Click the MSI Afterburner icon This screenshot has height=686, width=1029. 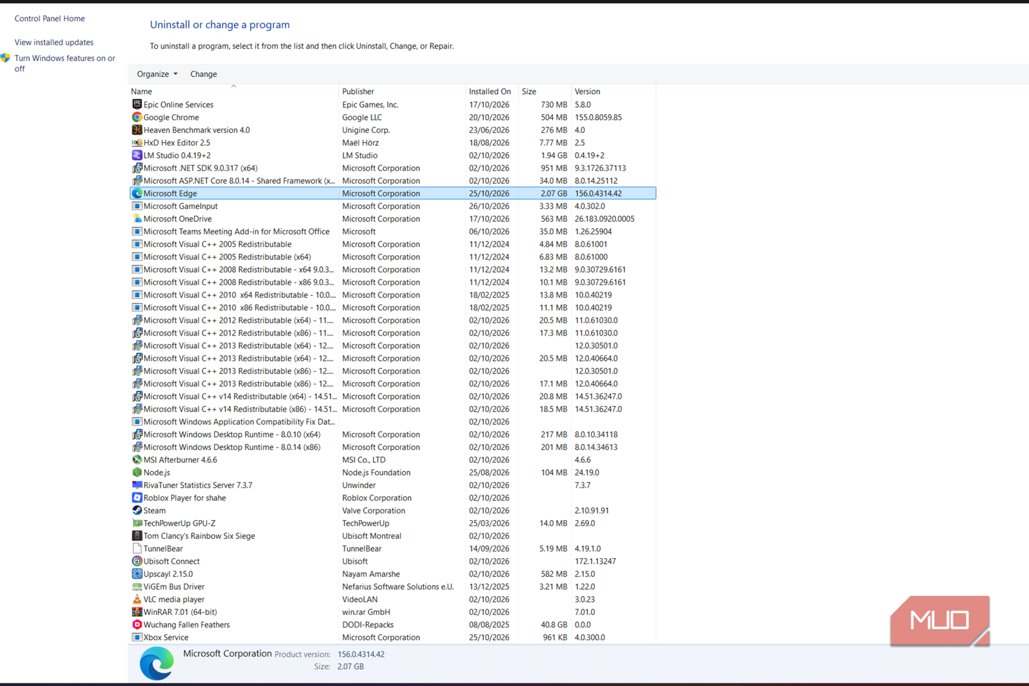point(137,460)
